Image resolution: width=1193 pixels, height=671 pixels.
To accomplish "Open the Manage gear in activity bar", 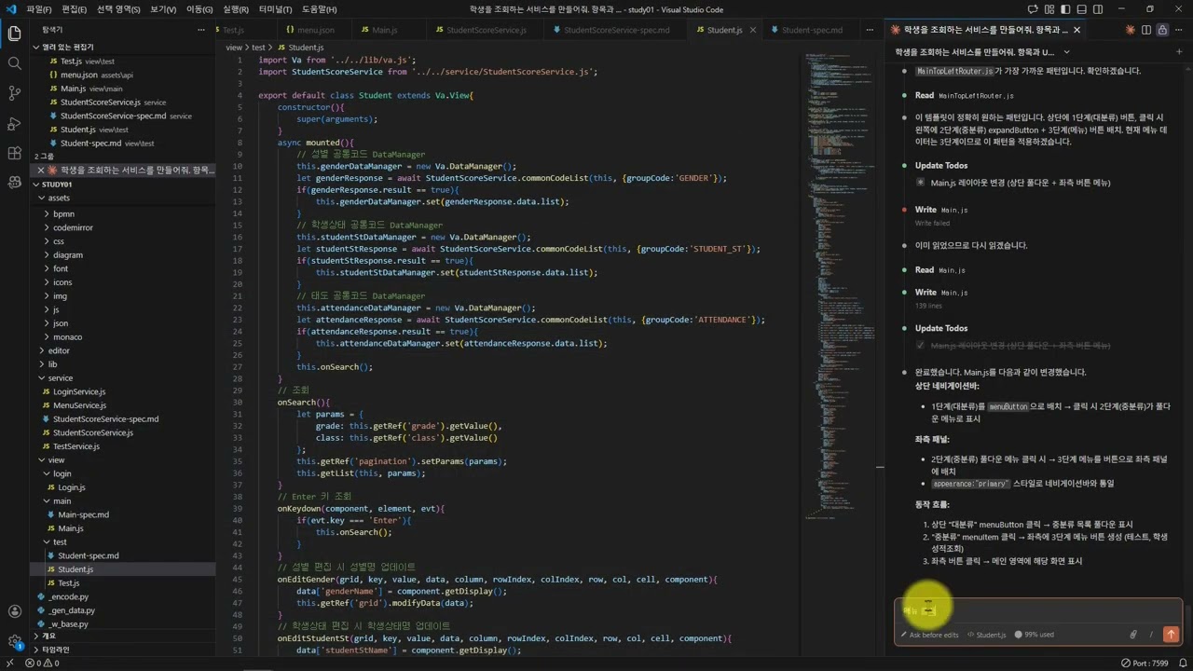I will 14,641.
